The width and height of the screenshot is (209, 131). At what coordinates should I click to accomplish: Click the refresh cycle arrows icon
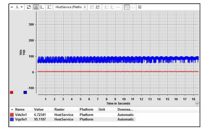click(29, 7)
